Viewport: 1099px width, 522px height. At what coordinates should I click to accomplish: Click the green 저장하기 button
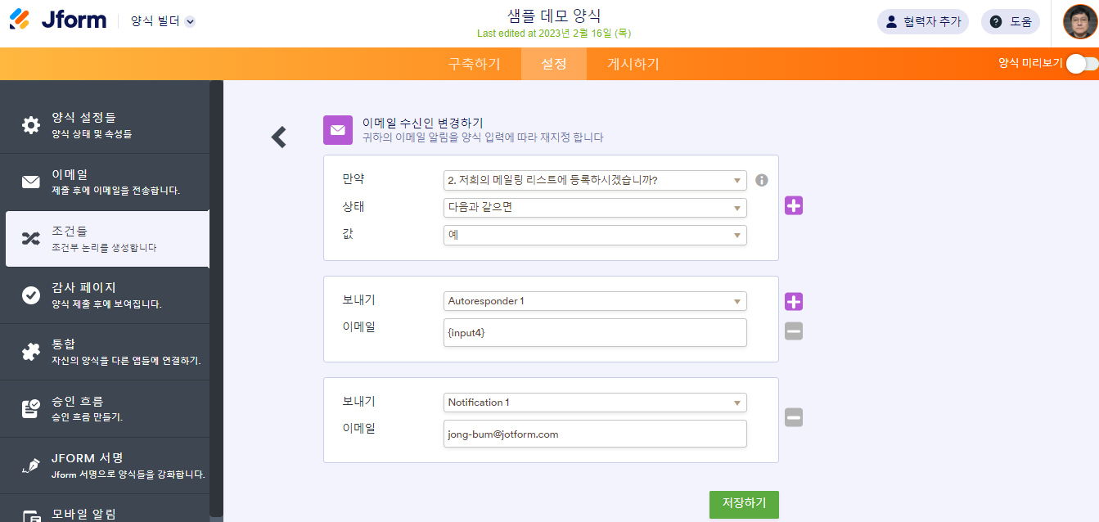tap(744, 504)
